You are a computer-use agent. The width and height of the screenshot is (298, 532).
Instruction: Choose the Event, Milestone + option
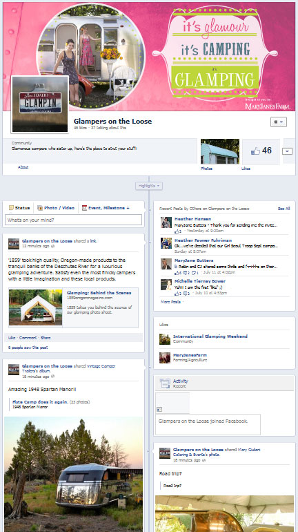pos(106,208)
